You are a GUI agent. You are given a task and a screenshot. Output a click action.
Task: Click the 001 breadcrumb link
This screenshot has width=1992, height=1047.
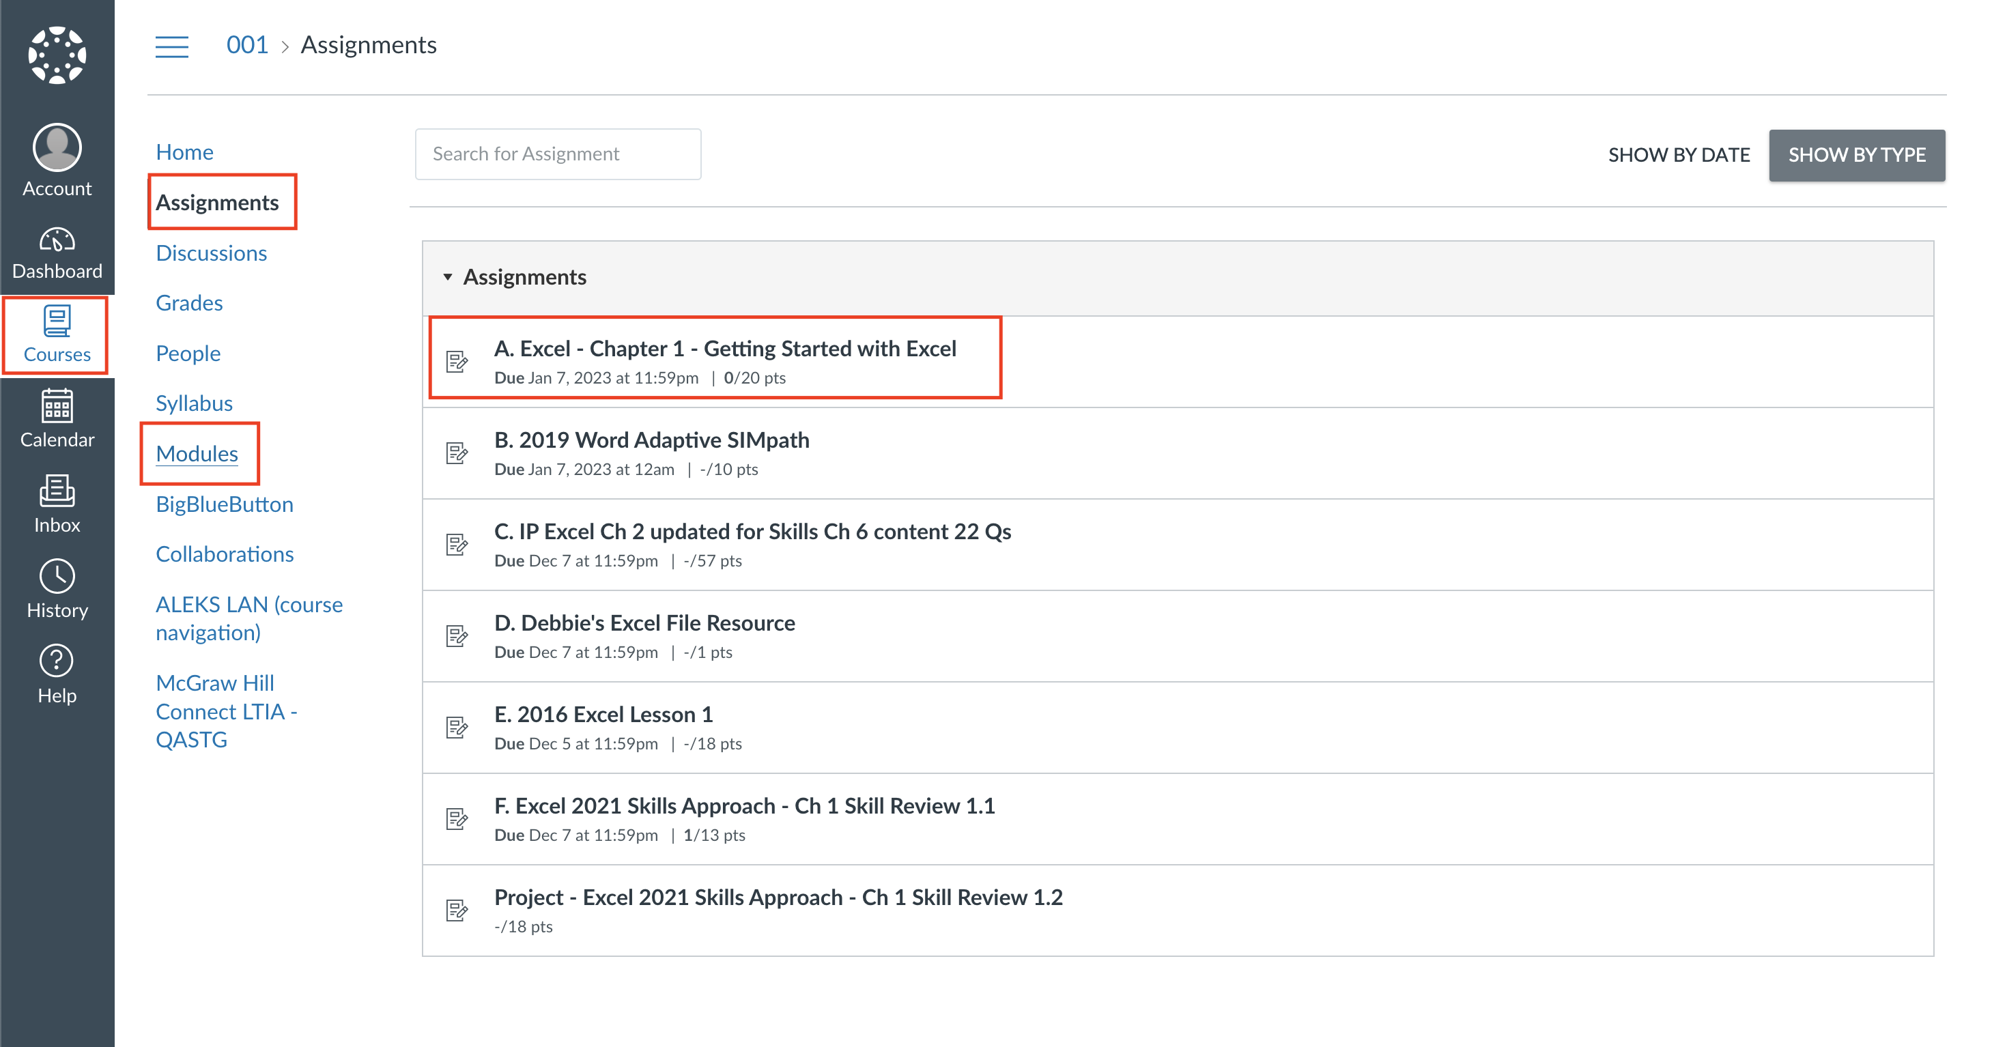(246, 45)
